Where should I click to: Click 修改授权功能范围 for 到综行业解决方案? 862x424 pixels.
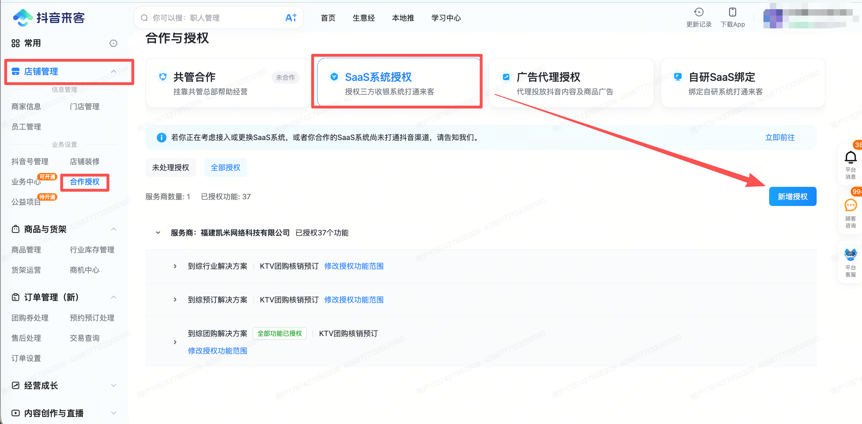pyautogui.click(x=354, y=266)
